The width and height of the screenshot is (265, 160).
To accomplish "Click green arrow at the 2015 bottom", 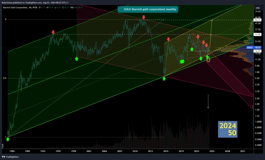I will [x=164, y=78].
